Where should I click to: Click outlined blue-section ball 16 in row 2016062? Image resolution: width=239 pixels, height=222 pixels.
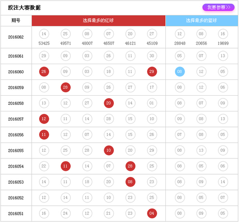coord(223,34)
